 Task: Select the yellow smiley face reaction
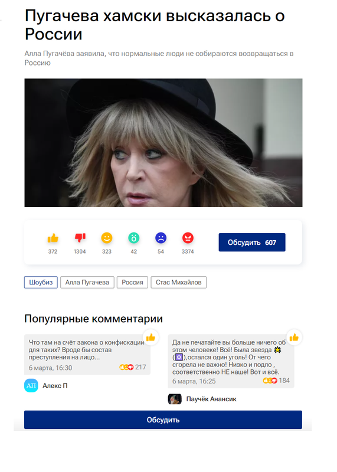[x=107, y=238]
